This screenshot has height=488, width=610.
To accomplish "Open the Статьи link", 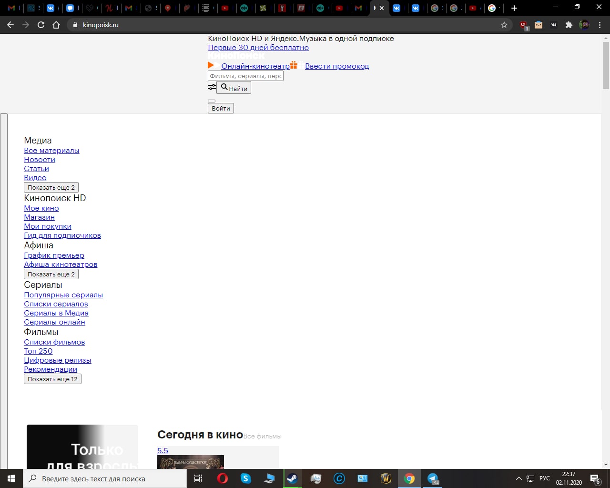I will click(x=36, y=169).
